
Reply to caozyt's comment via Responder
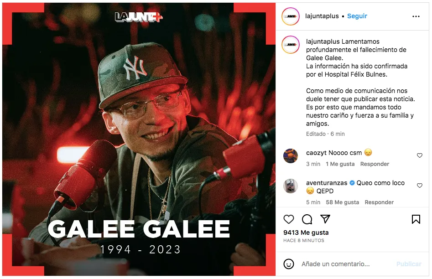tap(375, 164)
